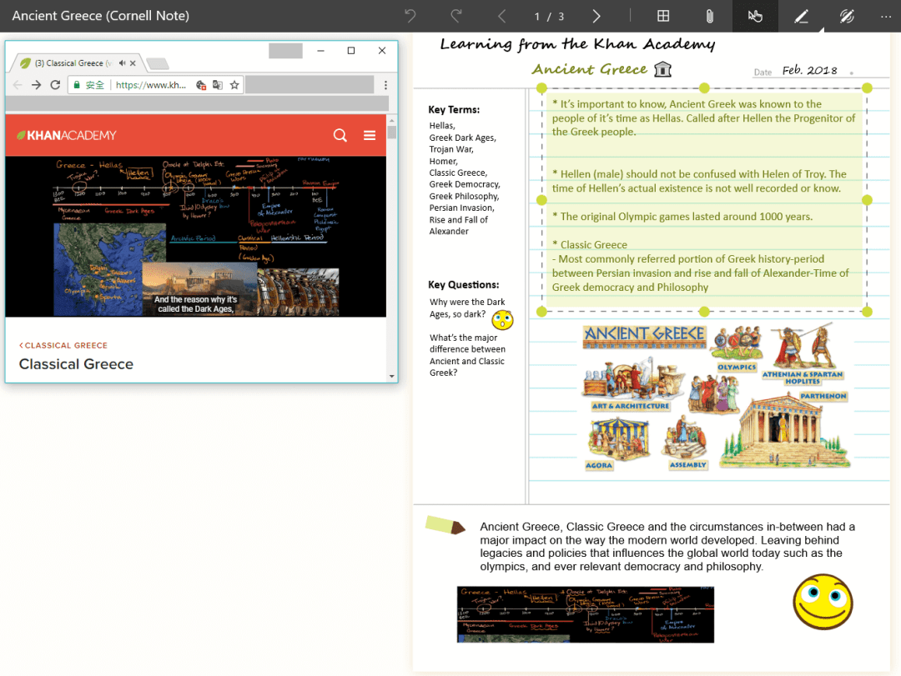Select the hand touch mode tool
The height and width of the screenshot is (676, 901).
tap(755, 16)
